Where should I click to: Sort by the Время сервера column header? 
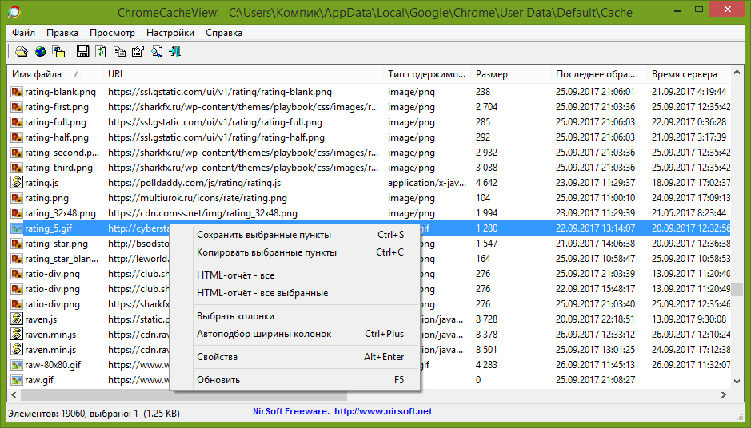(689, 74)
